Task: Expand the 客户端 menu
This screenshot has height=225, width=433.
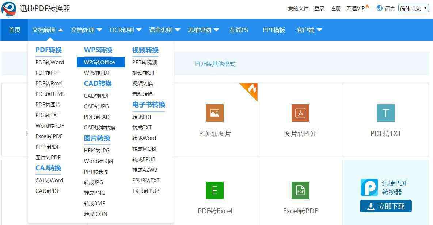Action: click(x=309, y=30)
